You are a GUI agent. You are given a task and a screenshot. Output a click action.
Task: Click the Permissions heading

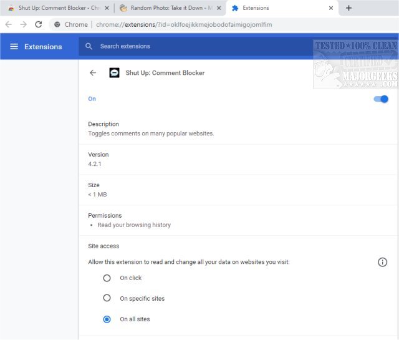pos(105,215)
